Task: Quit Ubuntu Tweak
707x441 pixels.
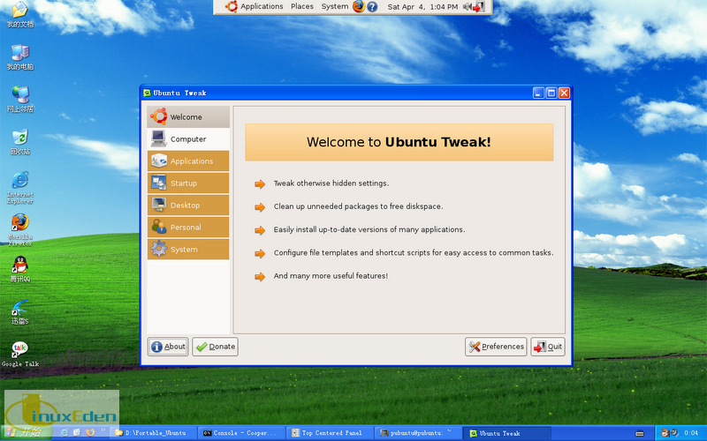Action: click(548, 347)
